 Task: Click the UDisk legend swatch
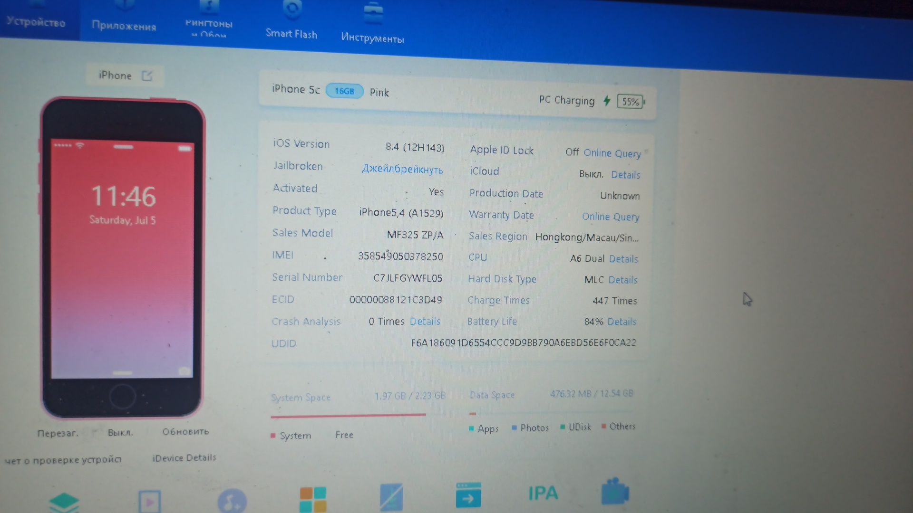click(563, 427)
